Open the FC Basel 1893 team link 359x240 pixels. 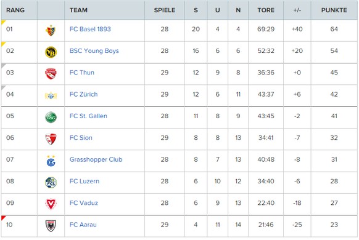tap(90, 29)
